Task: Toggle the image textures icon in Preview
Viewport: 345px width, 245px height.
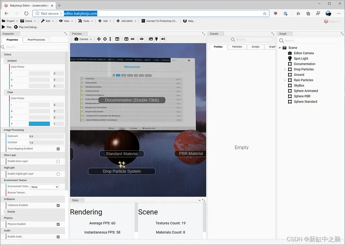Action: click(151, 39)
